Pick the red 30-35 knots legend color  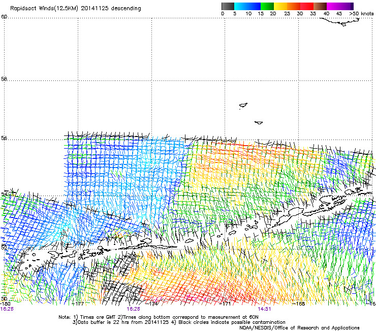(307, 6)
